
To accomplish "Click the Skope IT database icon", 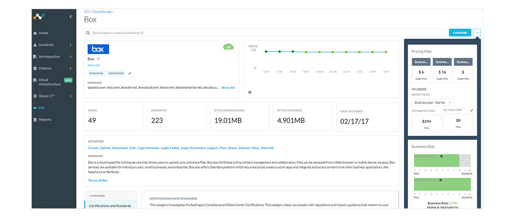I will pos(35,96).
